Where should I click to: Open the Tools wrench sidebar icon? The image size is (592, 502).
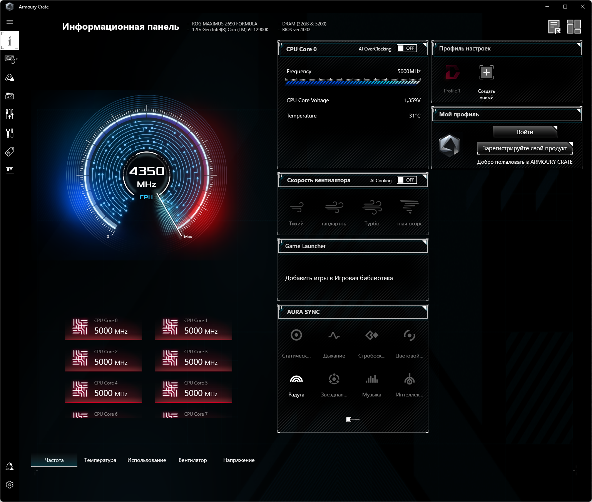click(10, 133)
